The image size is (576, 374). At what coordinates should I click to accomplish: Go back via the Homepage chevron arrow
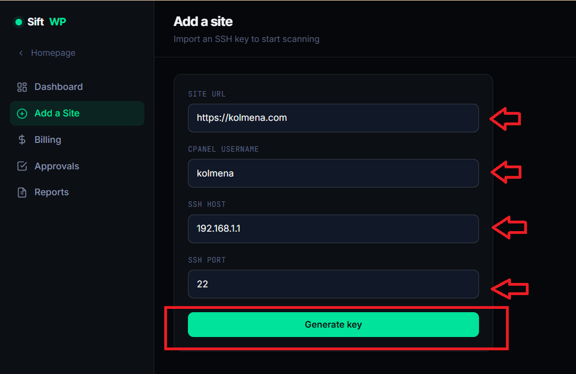click(21, 53)
